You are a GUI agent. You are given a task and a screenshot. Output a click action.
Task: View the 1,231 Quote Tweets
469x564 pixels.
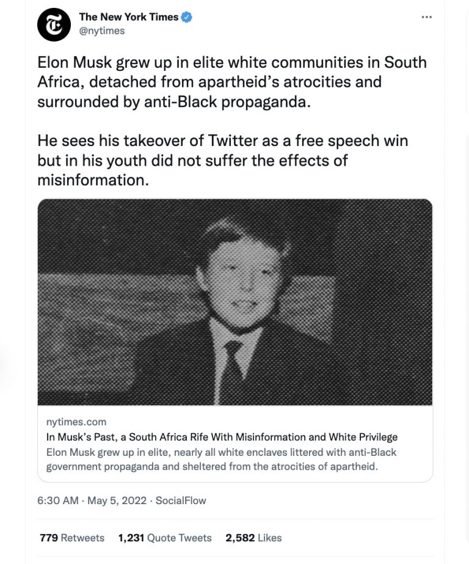pyautogui.click(x=165, y=538)
